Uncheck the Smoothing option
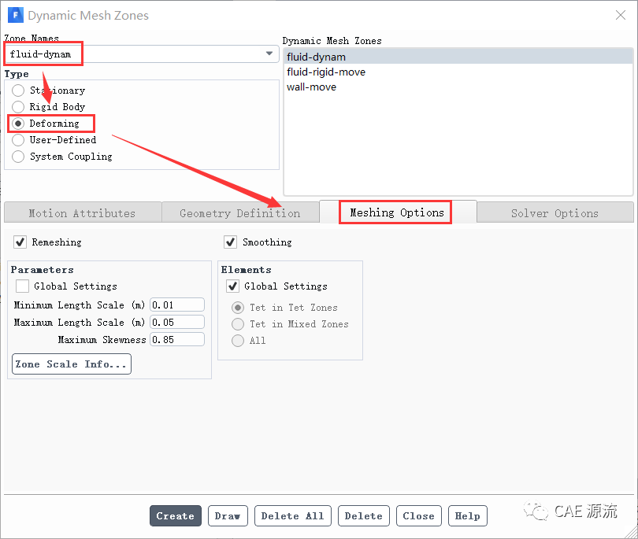This screenshot has width=638, height=539. tap(231, 242)
